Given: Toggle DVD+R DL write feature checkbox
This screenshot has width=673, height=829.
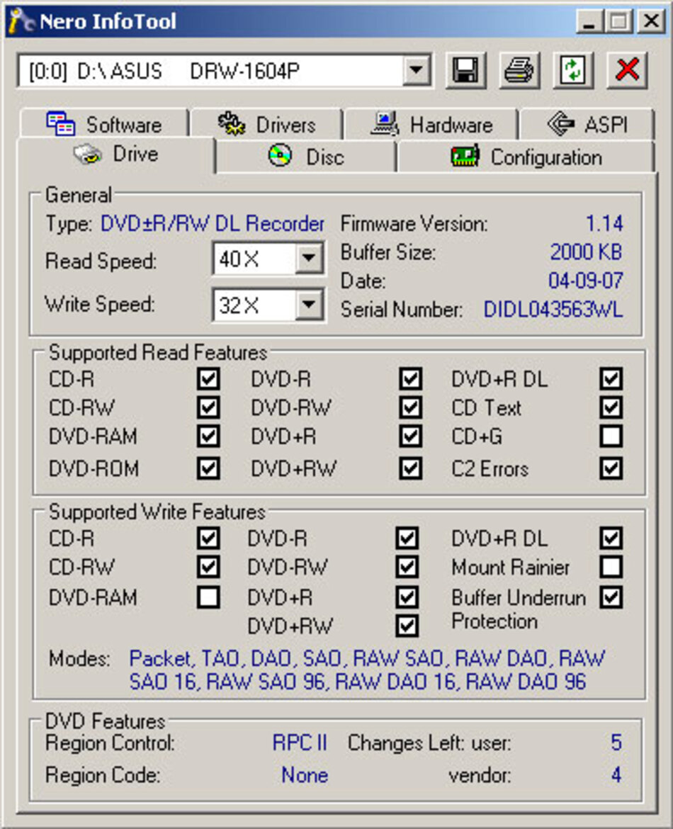Looking at the screenshot, I should click(x=611, y=538).
